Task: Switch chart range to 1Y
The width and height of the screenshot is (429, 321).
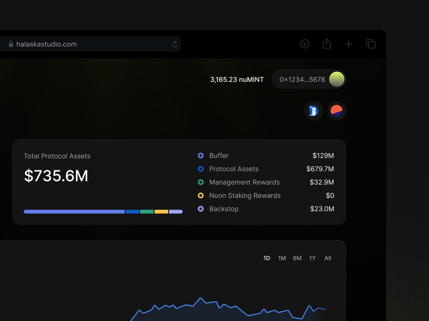Action: (312, 258)
